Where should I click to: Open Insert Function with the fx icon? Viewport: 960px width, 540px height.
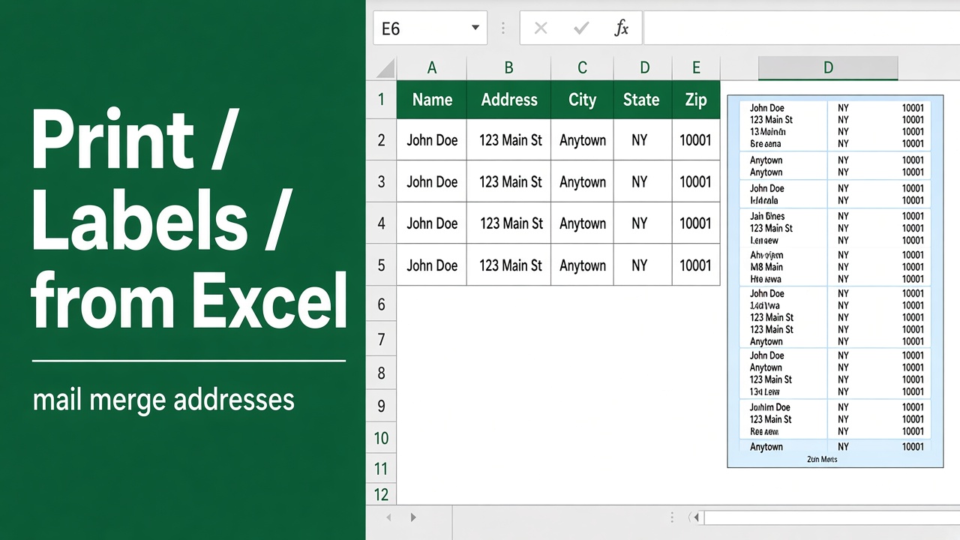point(621,28)
